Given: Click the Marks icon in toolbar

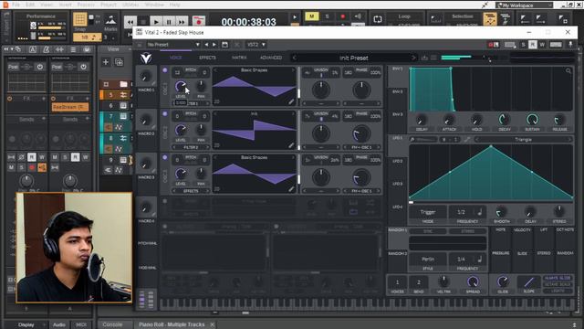Looking at the screenshot, I should (110, 19).
